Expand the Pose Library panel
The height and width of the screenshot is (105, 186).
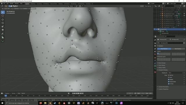(x=162, y=65)
